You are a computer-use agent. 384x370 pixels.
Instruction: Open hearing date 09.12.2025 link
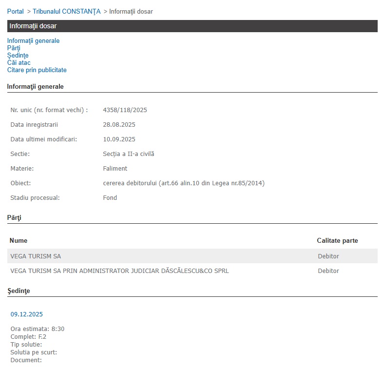click(27, 314)
